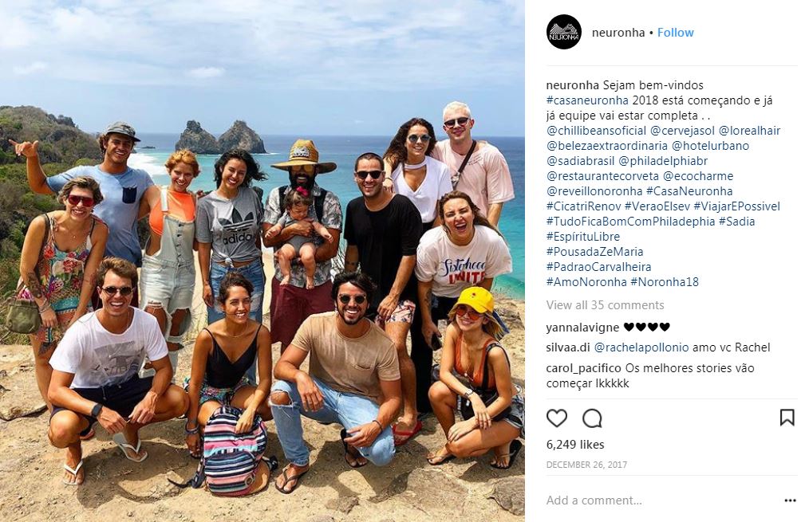This screenshot has width=805, height=522.
Task: Follow the neuronha account
Action: click(x=675, y=33)
